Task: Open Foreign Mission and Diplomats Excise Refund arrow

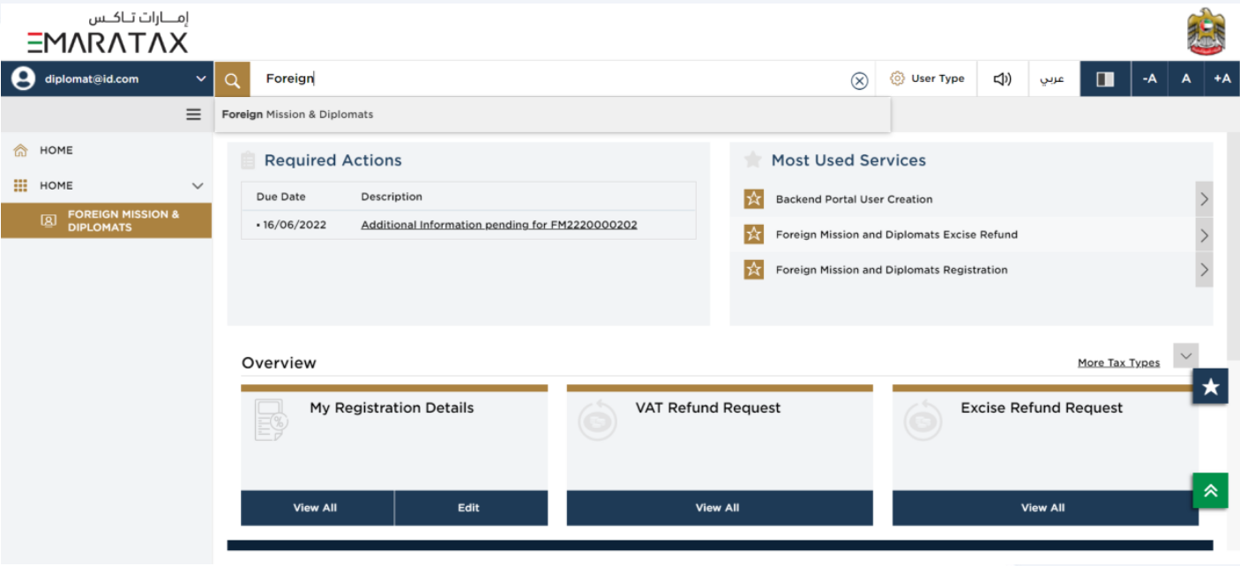Action: pyautogui.click(x=1204, y=235)
